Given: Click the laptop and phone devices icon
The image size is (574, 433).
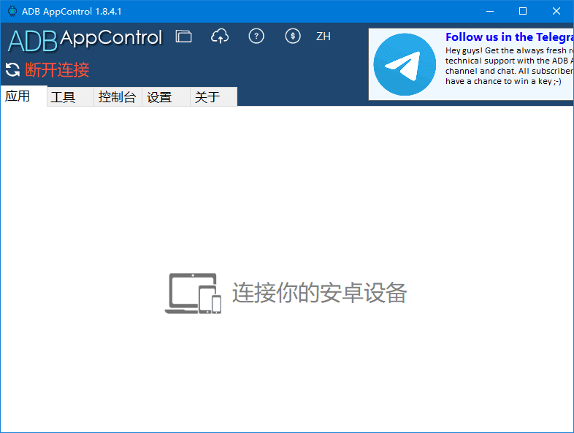Looking at the screenshot, I should click(193, 294).
